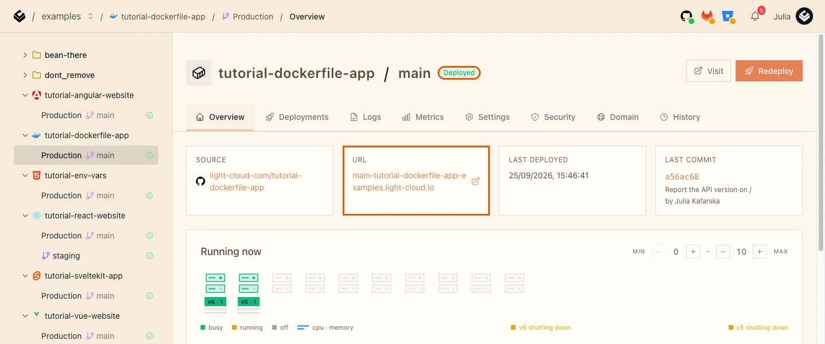This screenshot has height=344, width=825.
Task: Click the Production breadcrumb
Action: 247,17
